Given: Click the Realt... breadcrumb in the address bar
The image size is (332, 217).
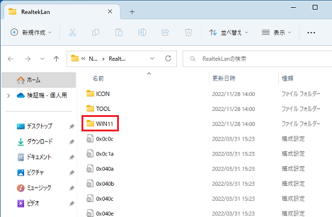Looking at the screenshot, I should click(117, 59).
